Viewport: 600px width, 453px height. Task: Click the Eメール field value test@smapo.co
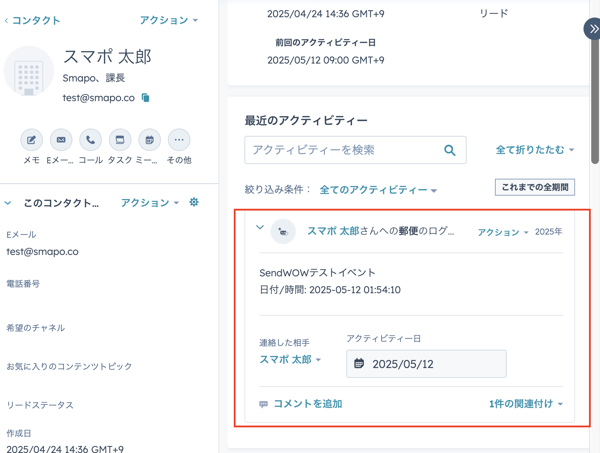[43, 252]
